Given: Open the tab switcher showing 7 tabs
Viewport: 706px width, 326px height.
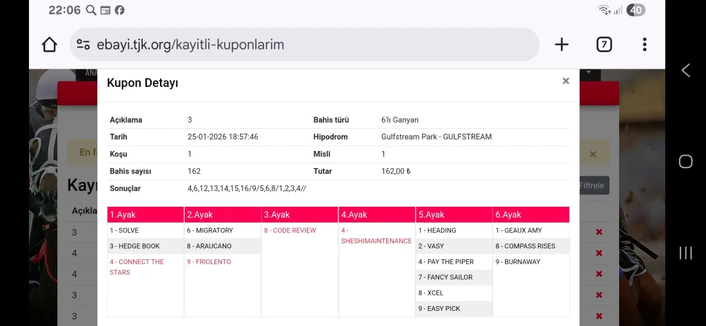Looking at the screenshot, I should point(603,45).
